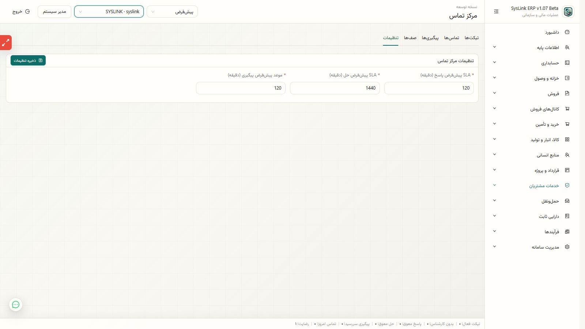Screen dimensions: 585x329
Task: Click the مدیر سیستم user button
Action: (54, 12)
